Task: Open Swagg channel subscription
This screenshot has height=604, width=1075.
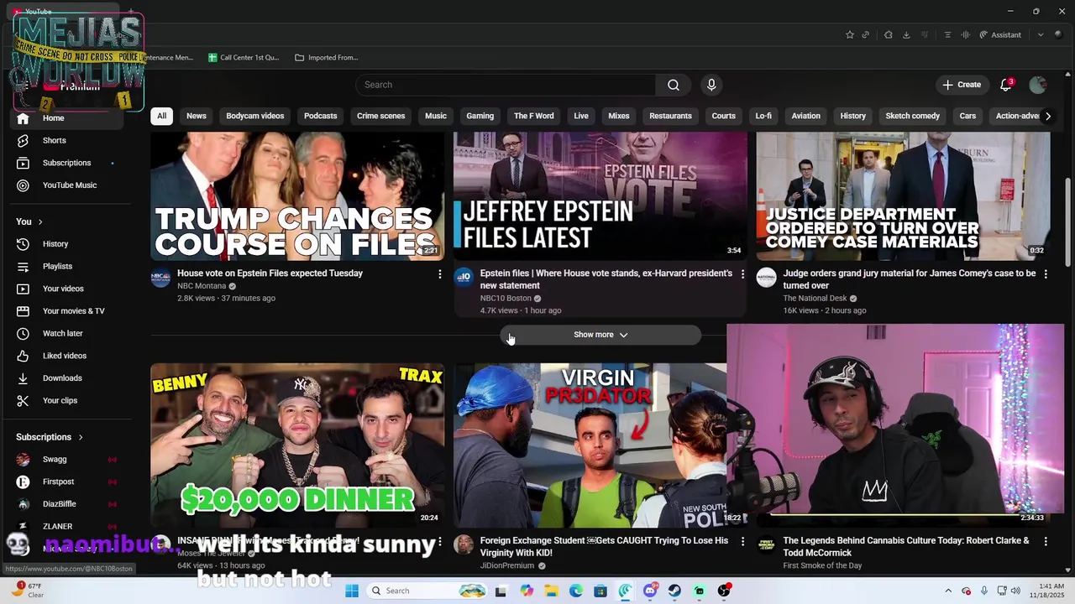Action: pyautogui.click(x=67, y=460)
